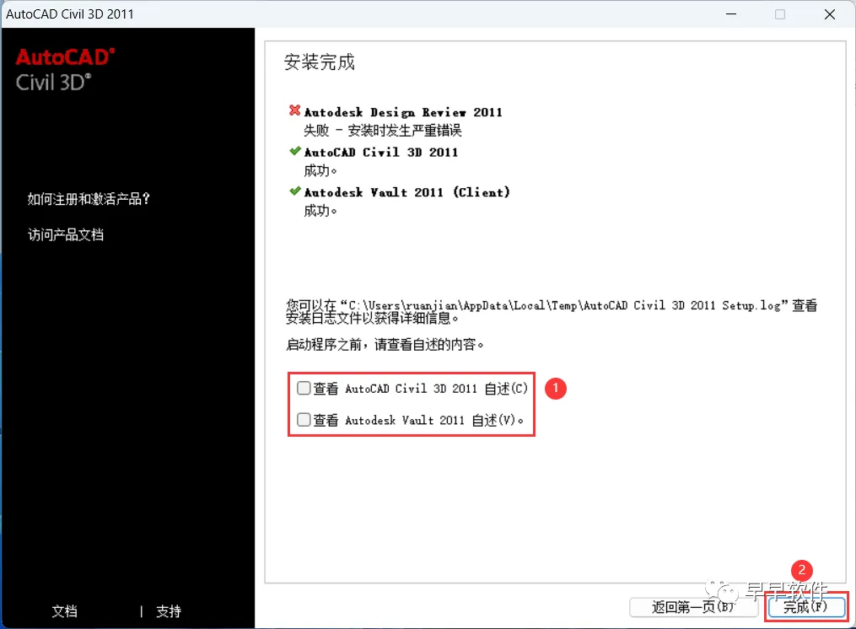Click the WeChat watermark icon near 早早软件
Viewport: 856px width, 629px height.
(x=721, y=589)
